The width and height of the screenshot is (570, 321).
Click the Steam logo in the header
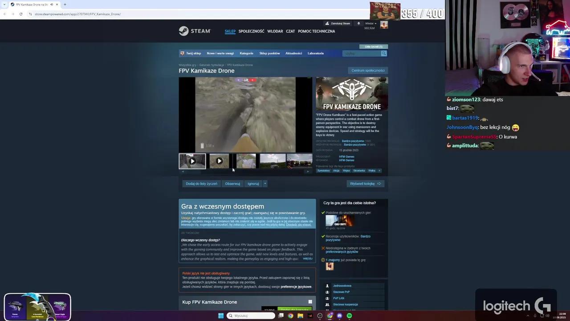(x=195, y=31)
